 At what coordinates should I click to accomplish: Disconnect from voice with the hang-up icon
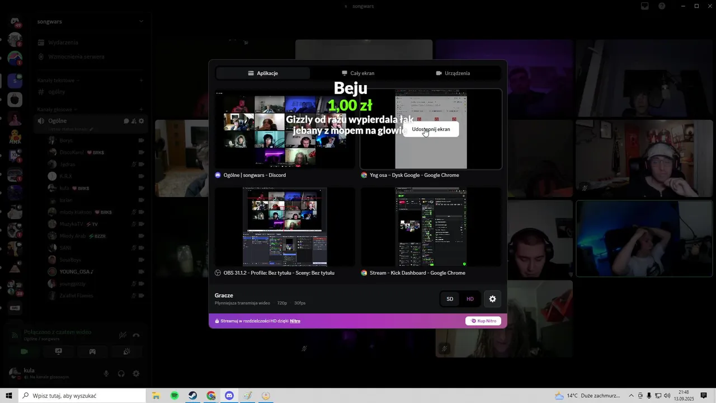coord(136,335)
